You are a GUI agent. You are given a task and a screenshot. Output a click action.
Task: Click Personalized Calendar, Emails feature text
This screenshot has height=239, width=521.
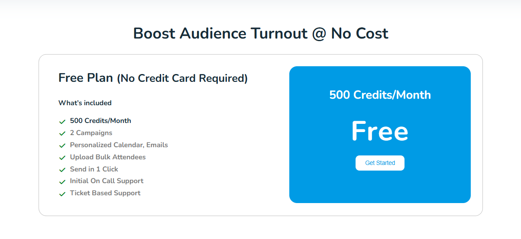119,145
